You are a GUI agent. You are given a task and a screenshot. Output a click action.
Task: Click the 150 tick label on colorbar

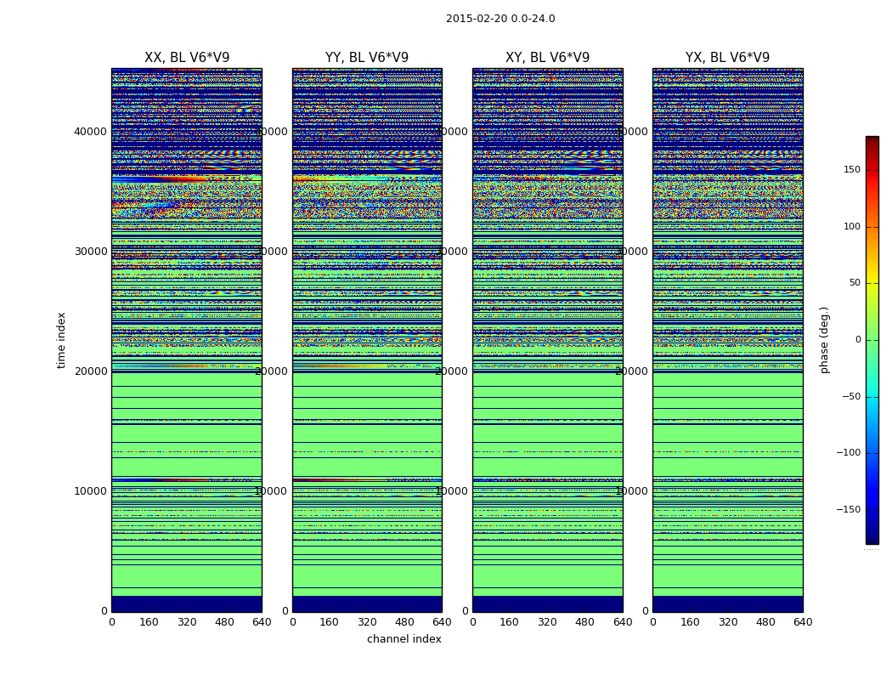point(851,170)
